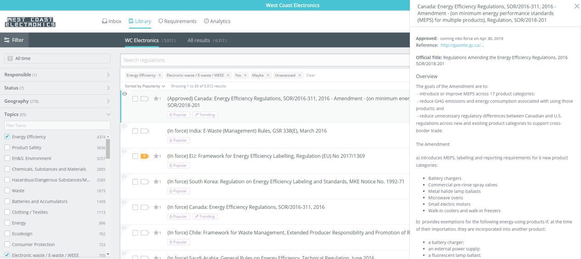Remove the Unassessed filter chip

[x=300, y=75]
